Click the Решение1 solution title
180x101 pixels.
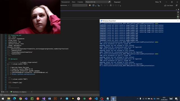pyautogui.click(x=117, y=2)
